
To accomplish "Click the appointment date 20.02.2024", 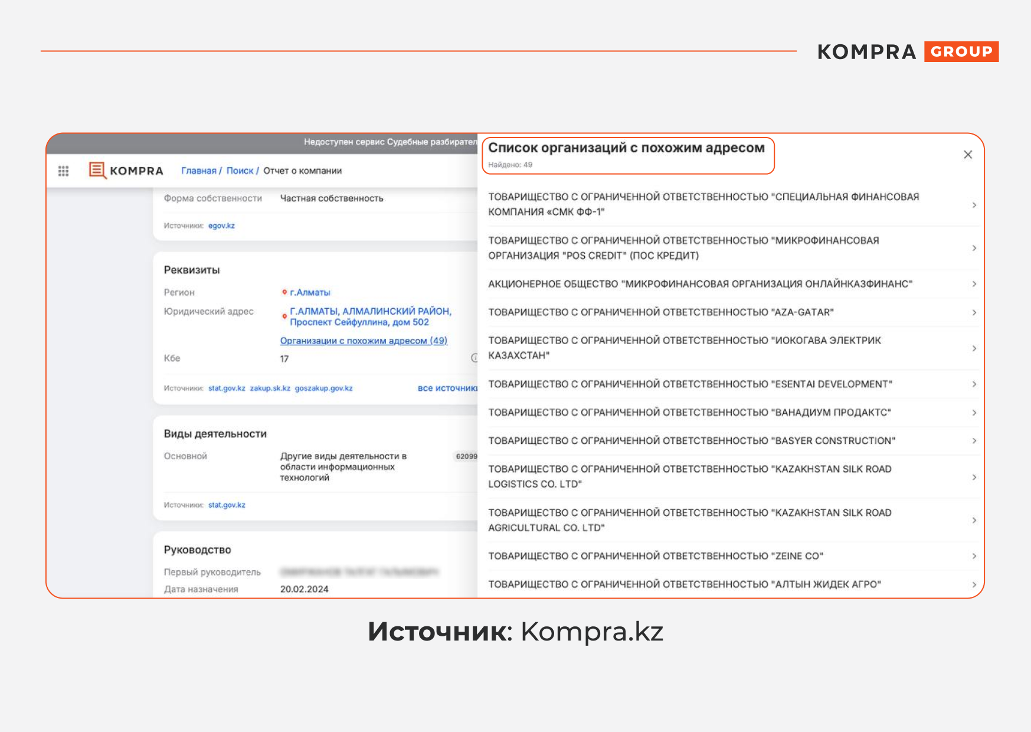I will tap(304, 589).
